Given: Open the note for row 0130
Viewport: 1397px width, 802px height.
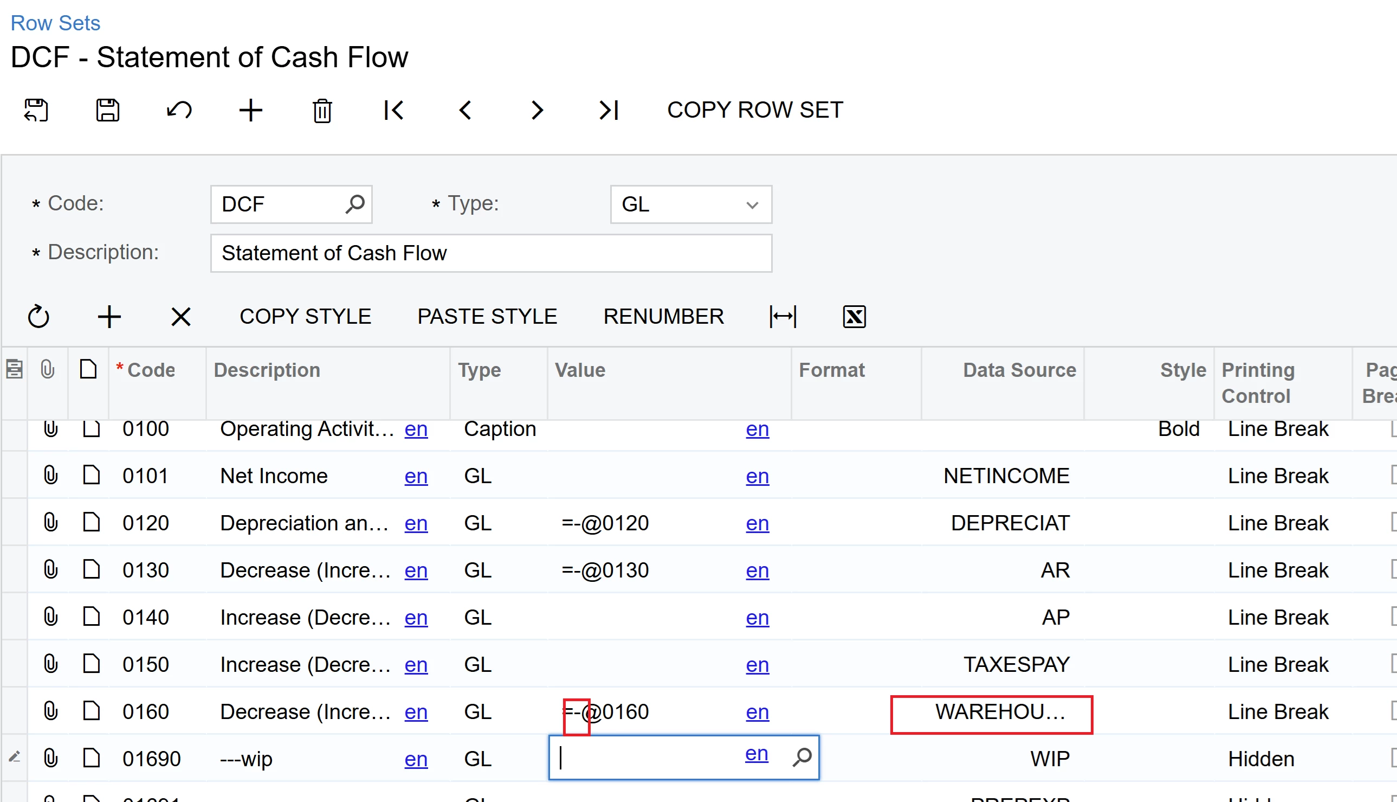Looking at the screenshot, I should [x=92, y=569].
